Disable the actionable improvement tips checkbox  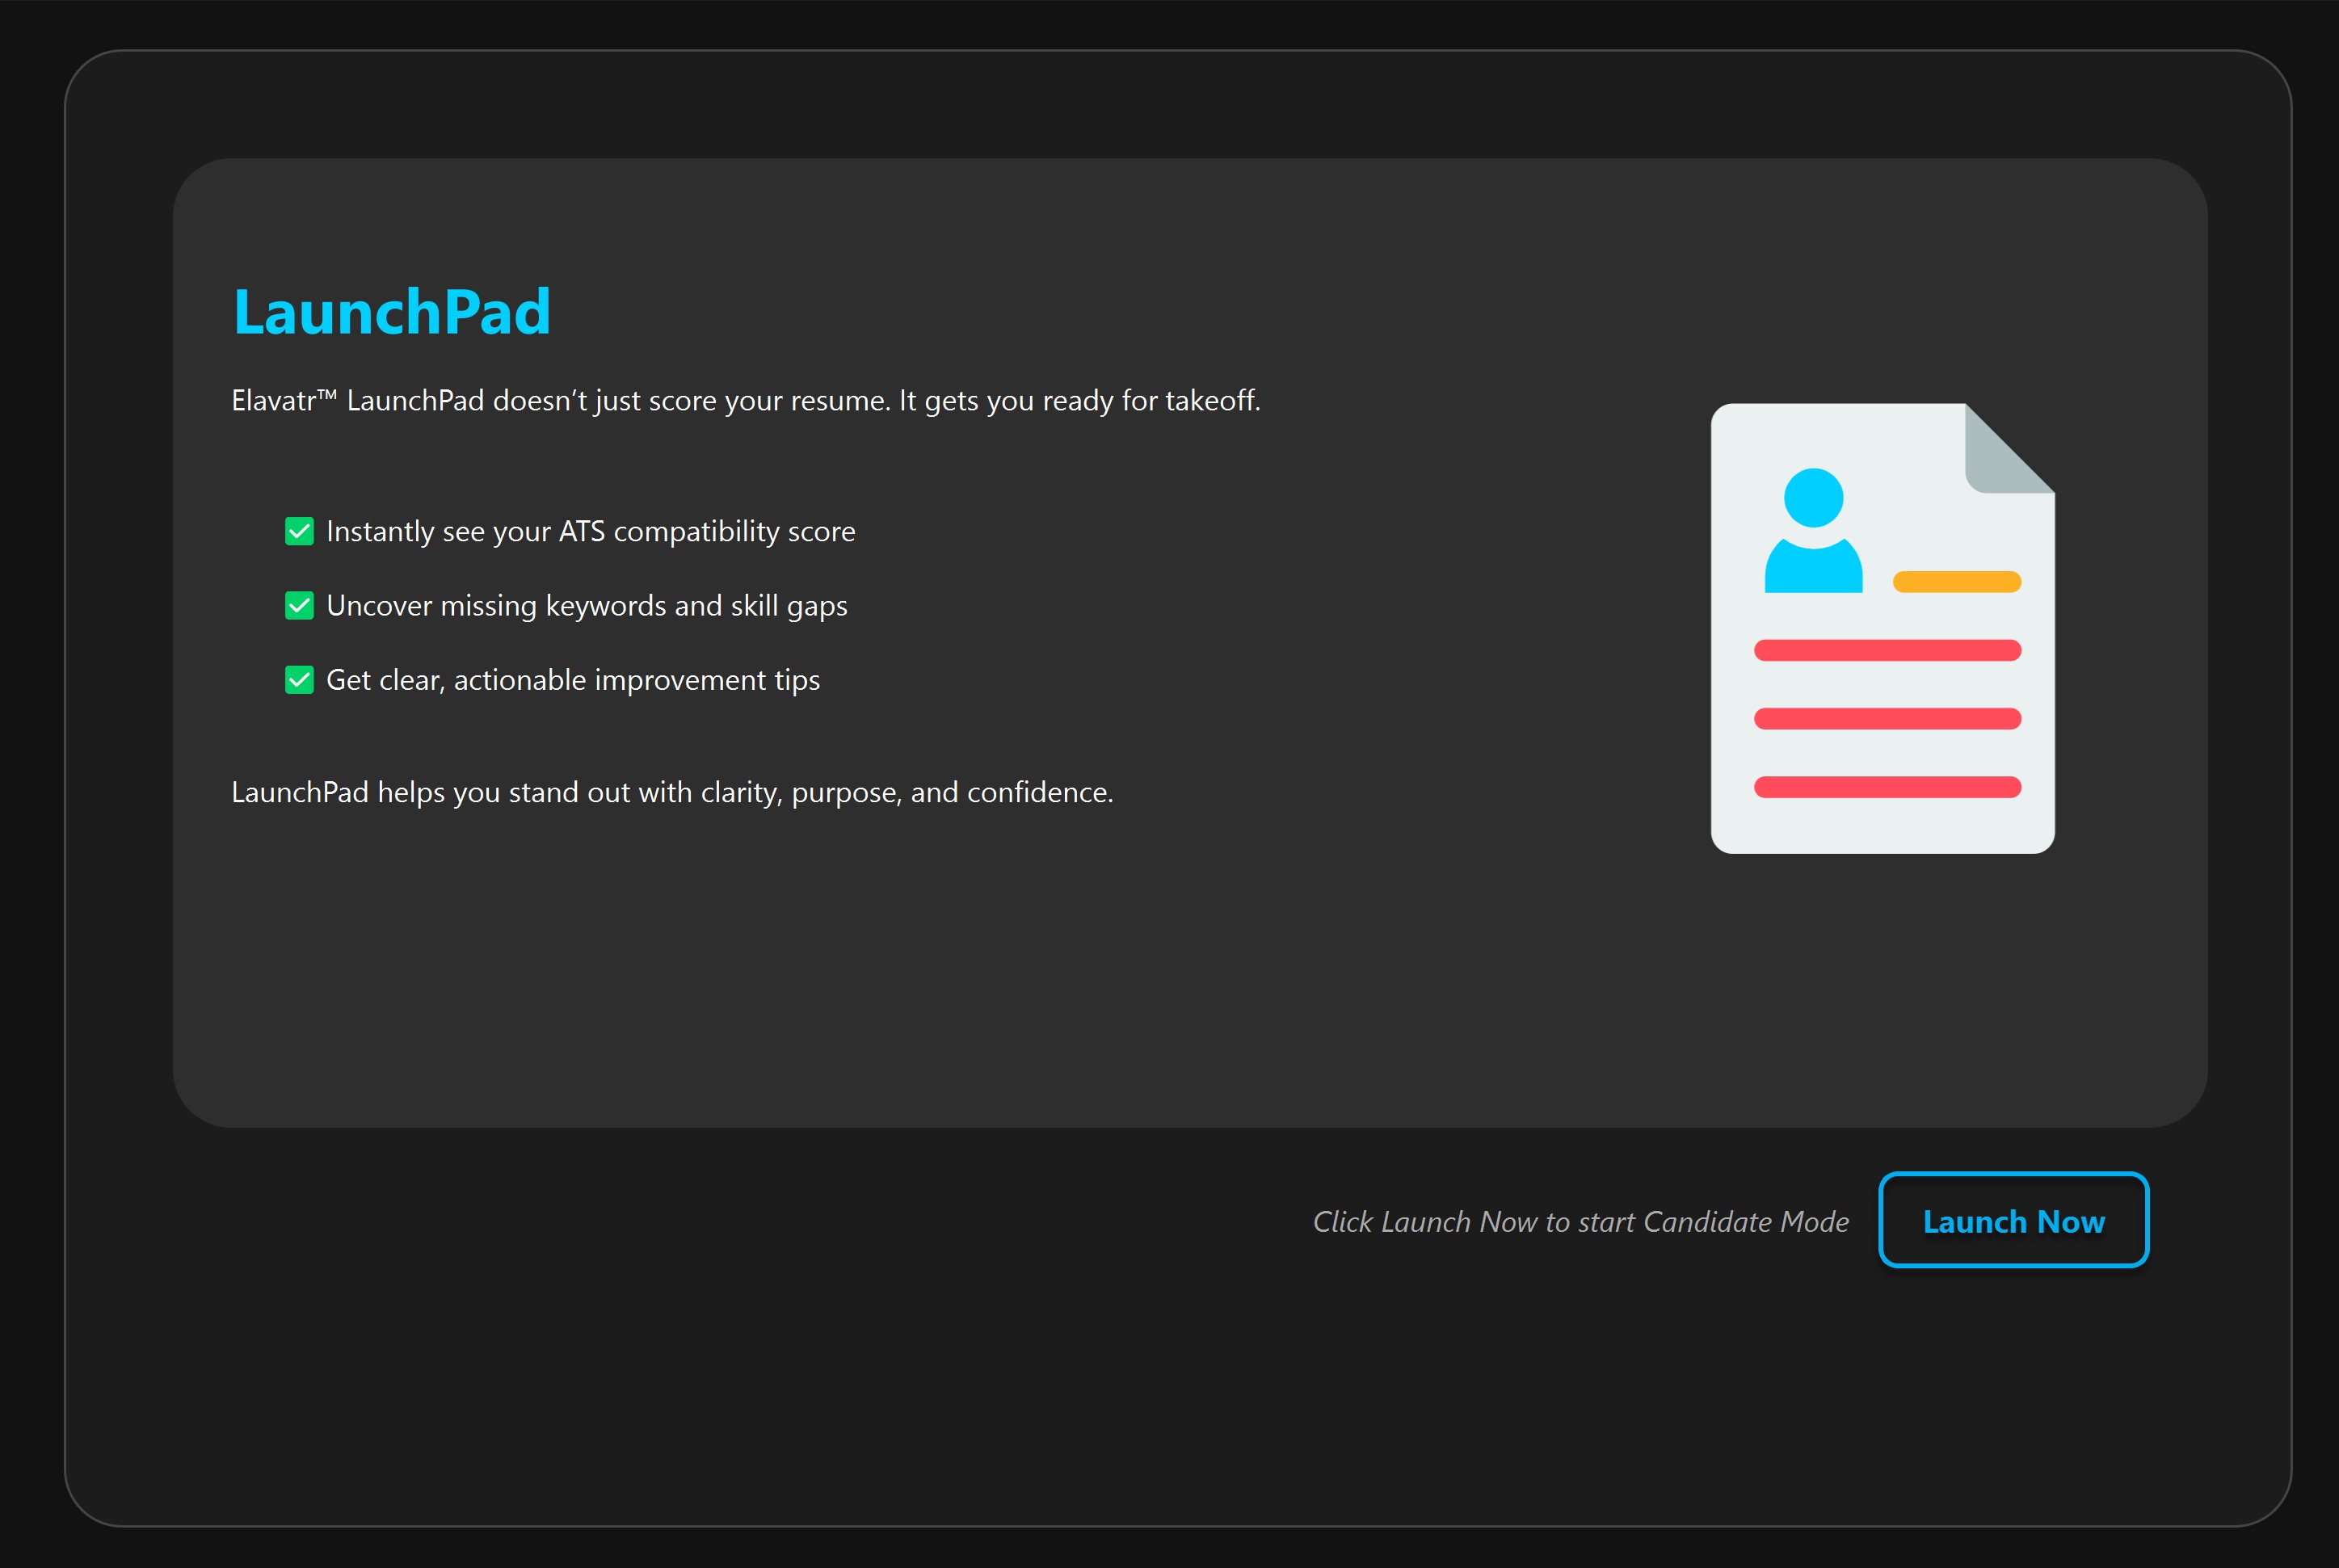pos(299,680)
